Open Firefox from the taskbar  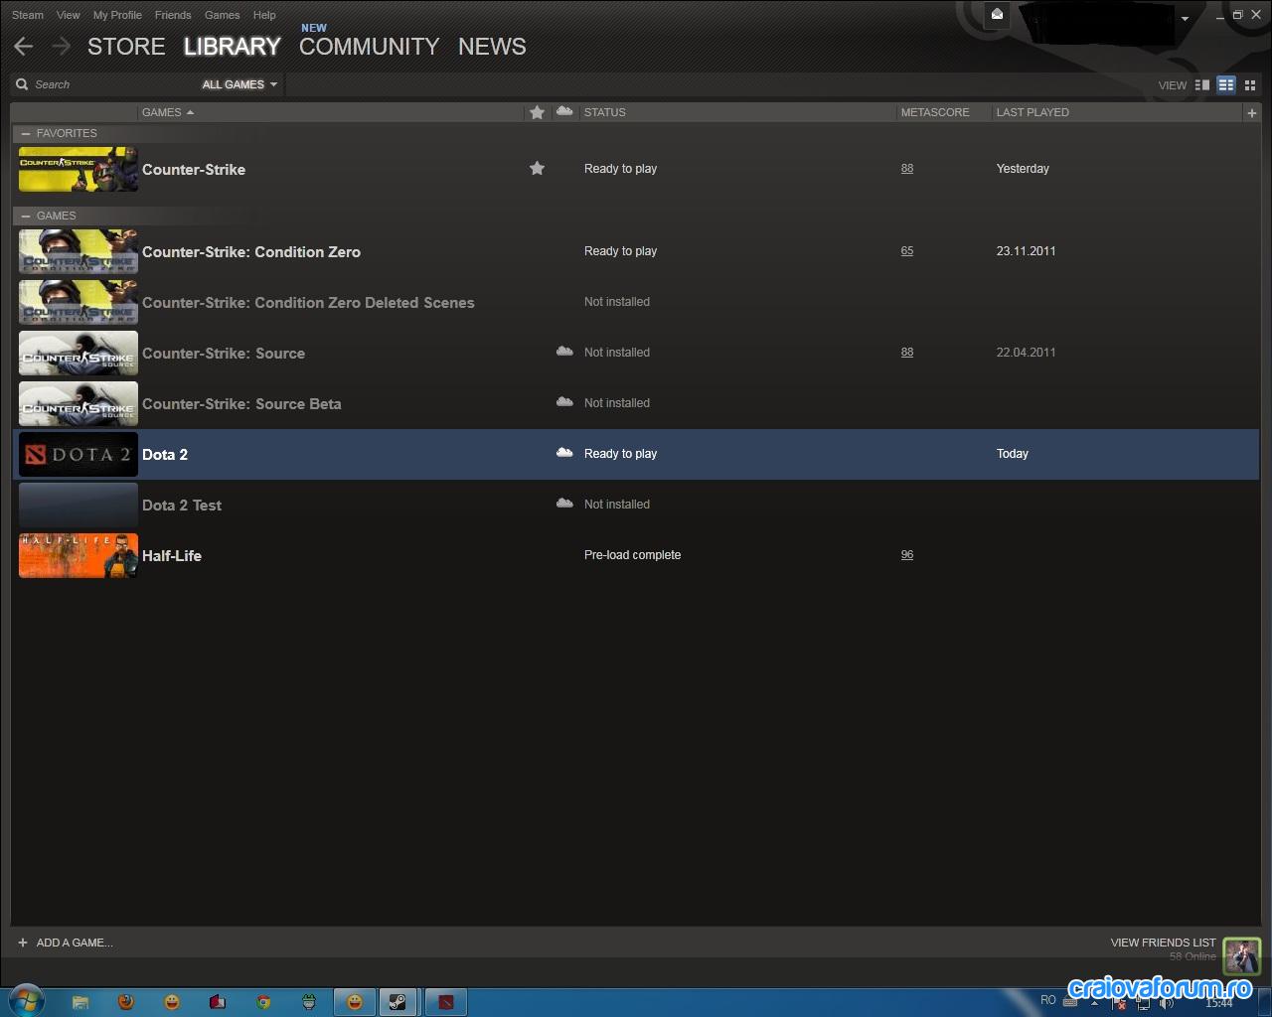point(125,1002)
